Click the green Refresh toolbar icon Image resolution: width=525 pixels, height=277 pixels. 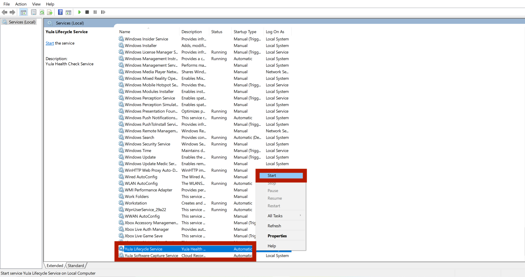click(42, 12)
